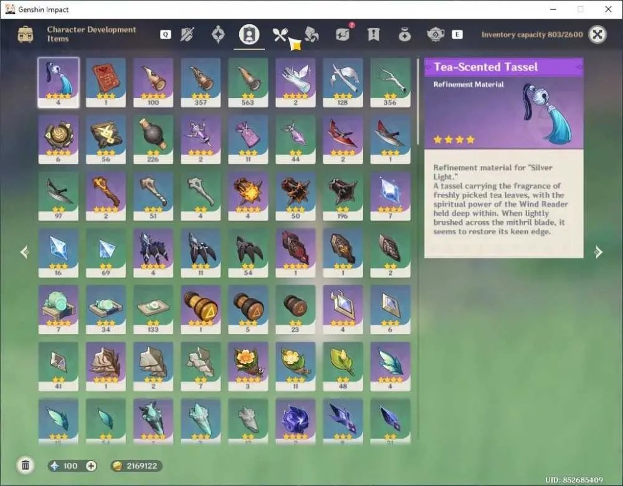Image resolution: width=623 pixels, height=486 pixels.
Task: Open the Weapons inventory tab
Action: point(187,34)
